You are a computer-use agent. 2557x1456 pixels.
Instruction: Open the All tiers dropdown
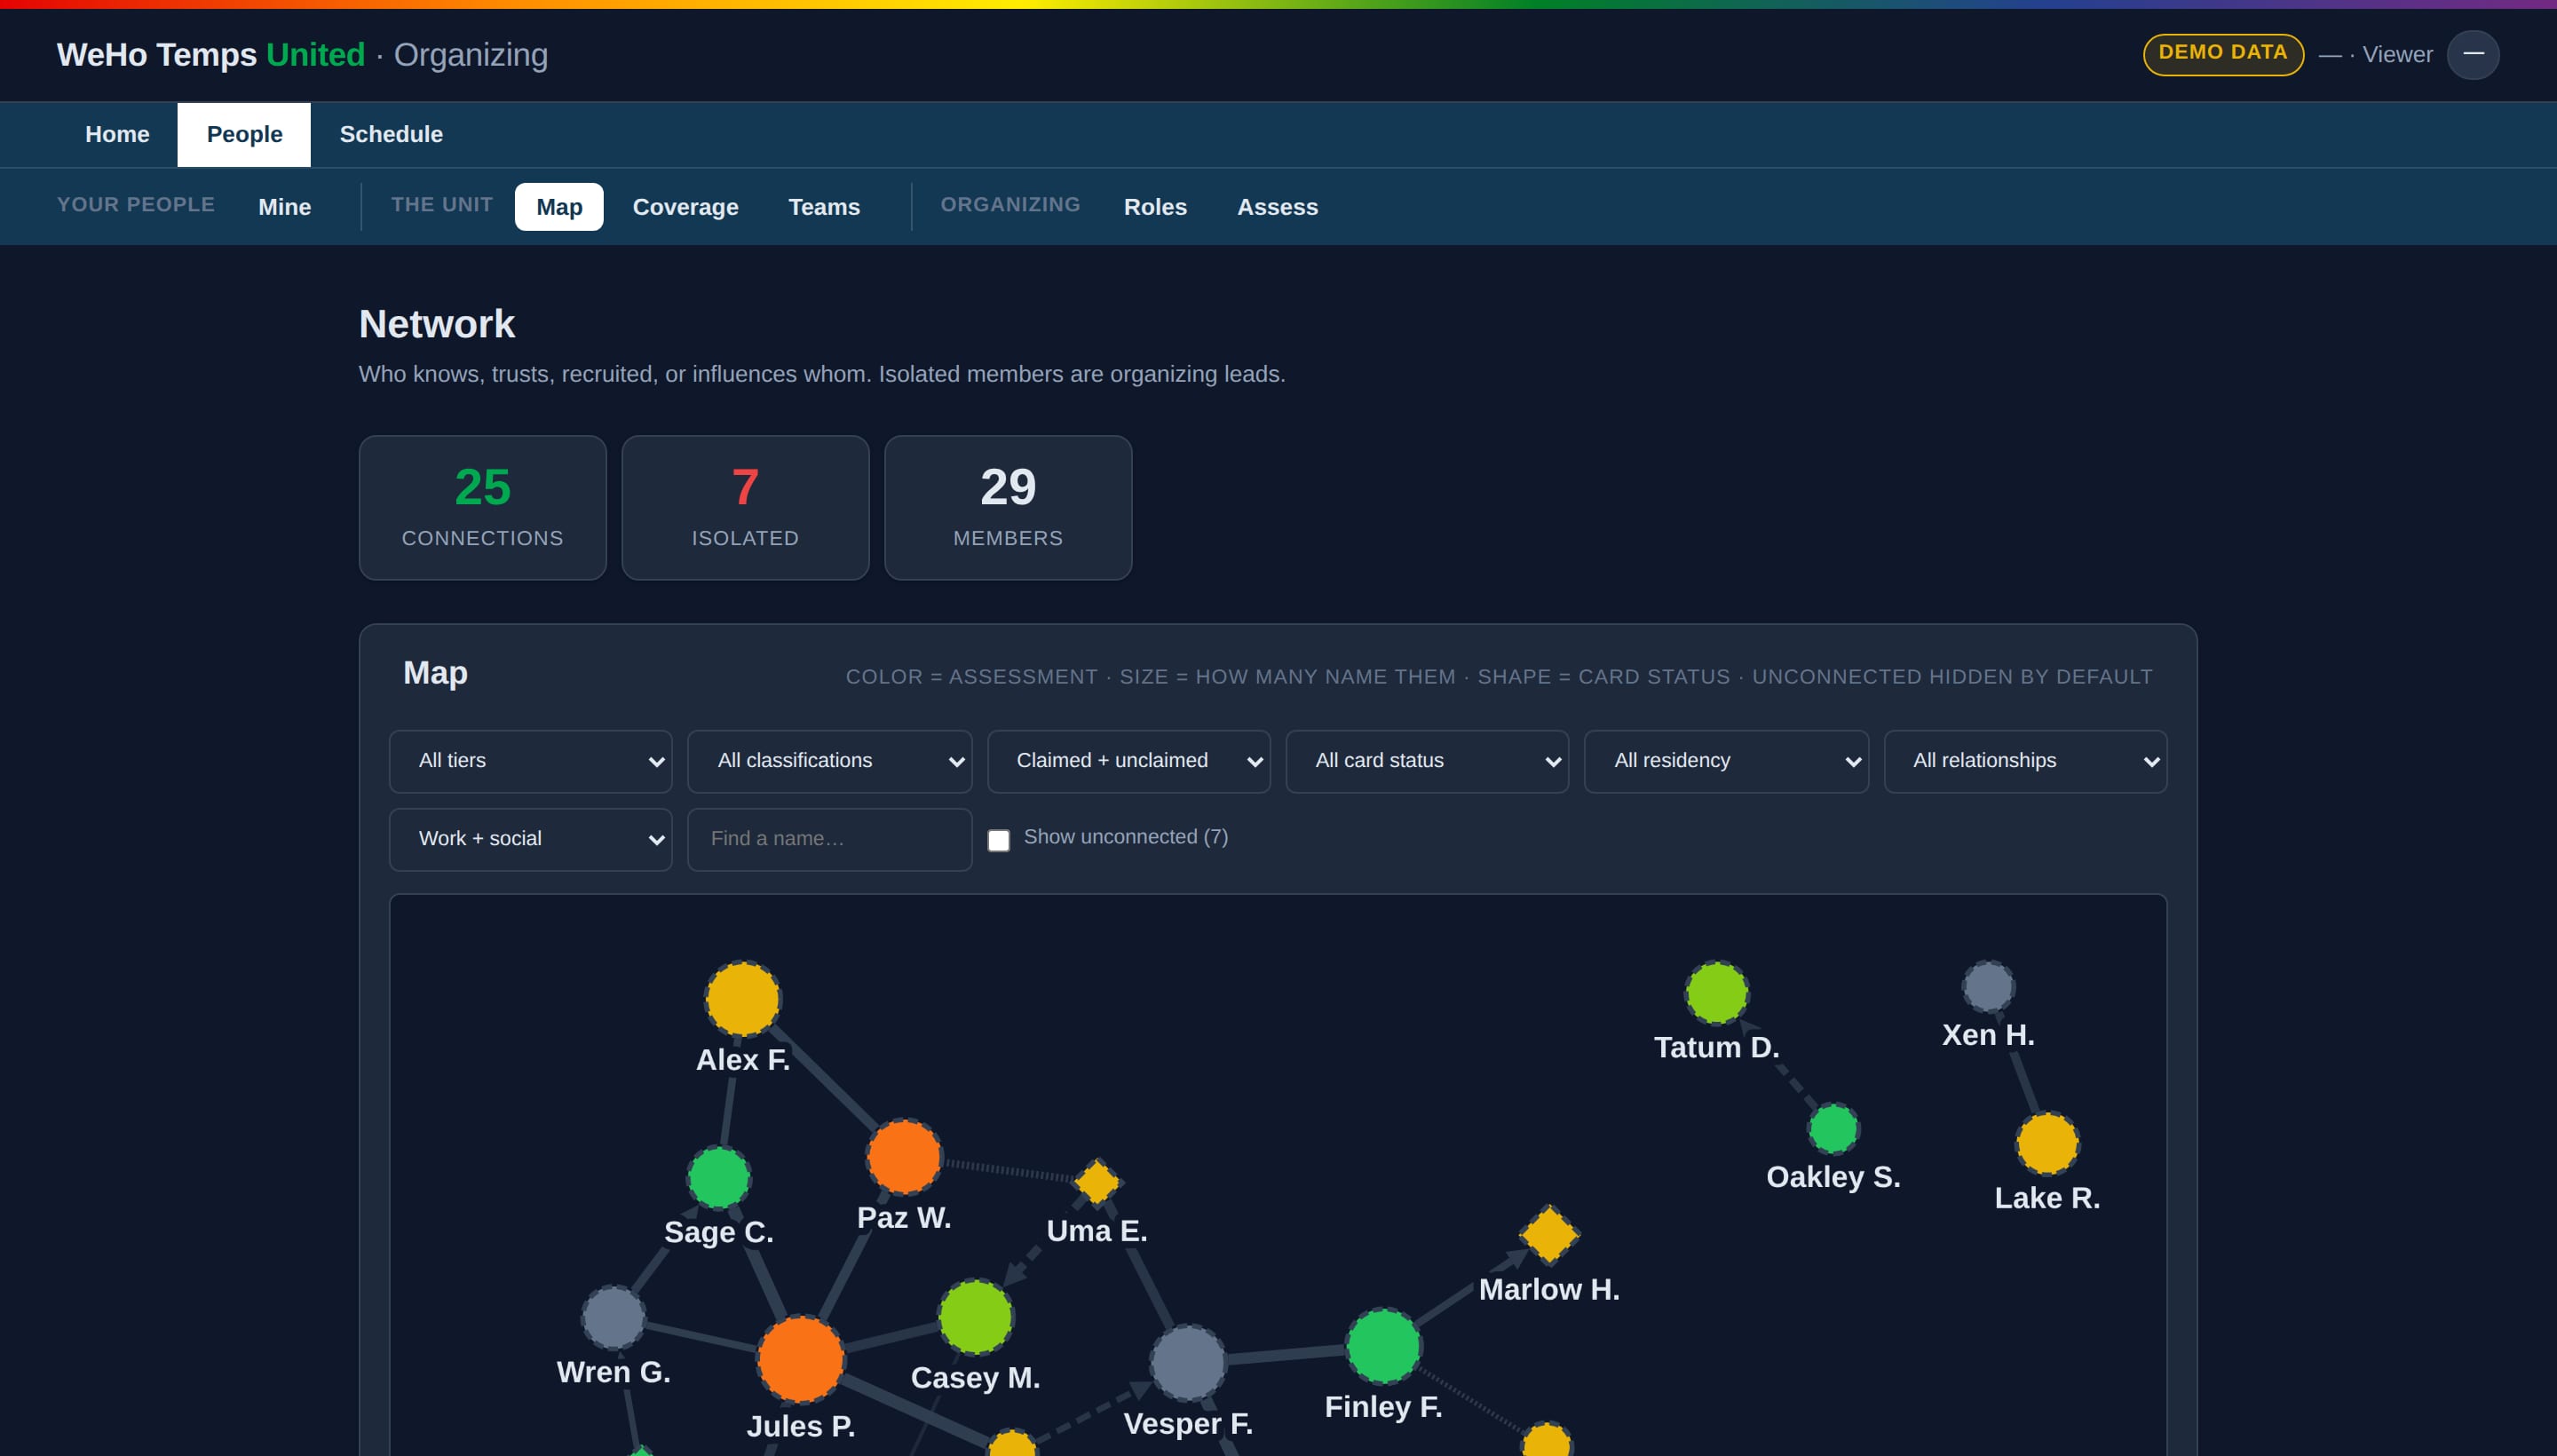click(x=530, y=761)
